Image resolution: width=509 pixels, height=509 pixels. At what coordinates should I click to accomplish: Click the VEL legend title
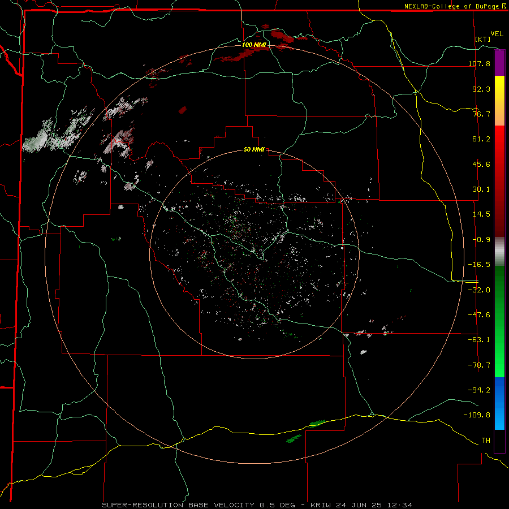[497, 34]
